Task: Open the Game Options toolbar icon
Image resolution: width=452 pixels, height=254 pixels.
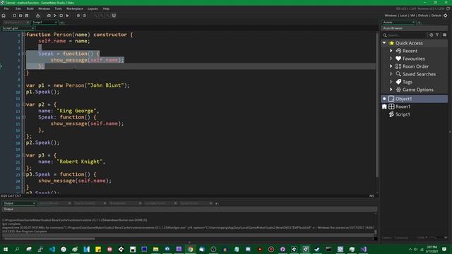Action: 78,16
